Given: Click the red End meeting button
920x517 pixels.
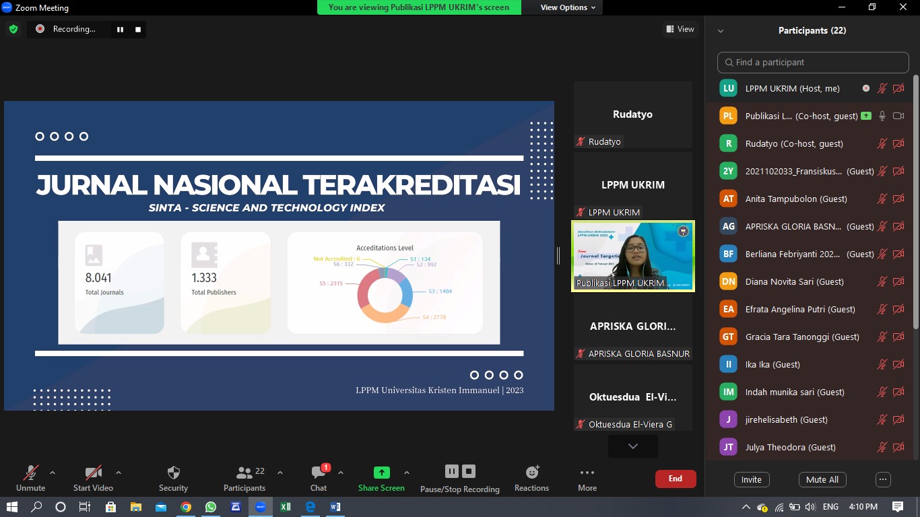Looking at the screenshot, I should coord(676,479).
